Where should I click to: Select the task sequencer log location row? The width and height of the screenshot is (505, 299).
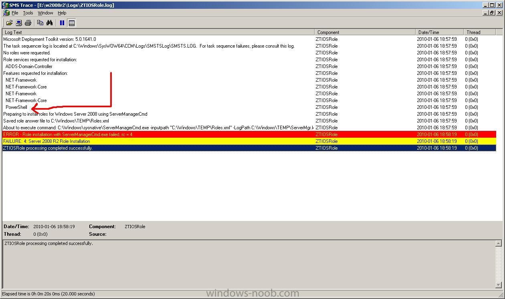tap(249, 46)
